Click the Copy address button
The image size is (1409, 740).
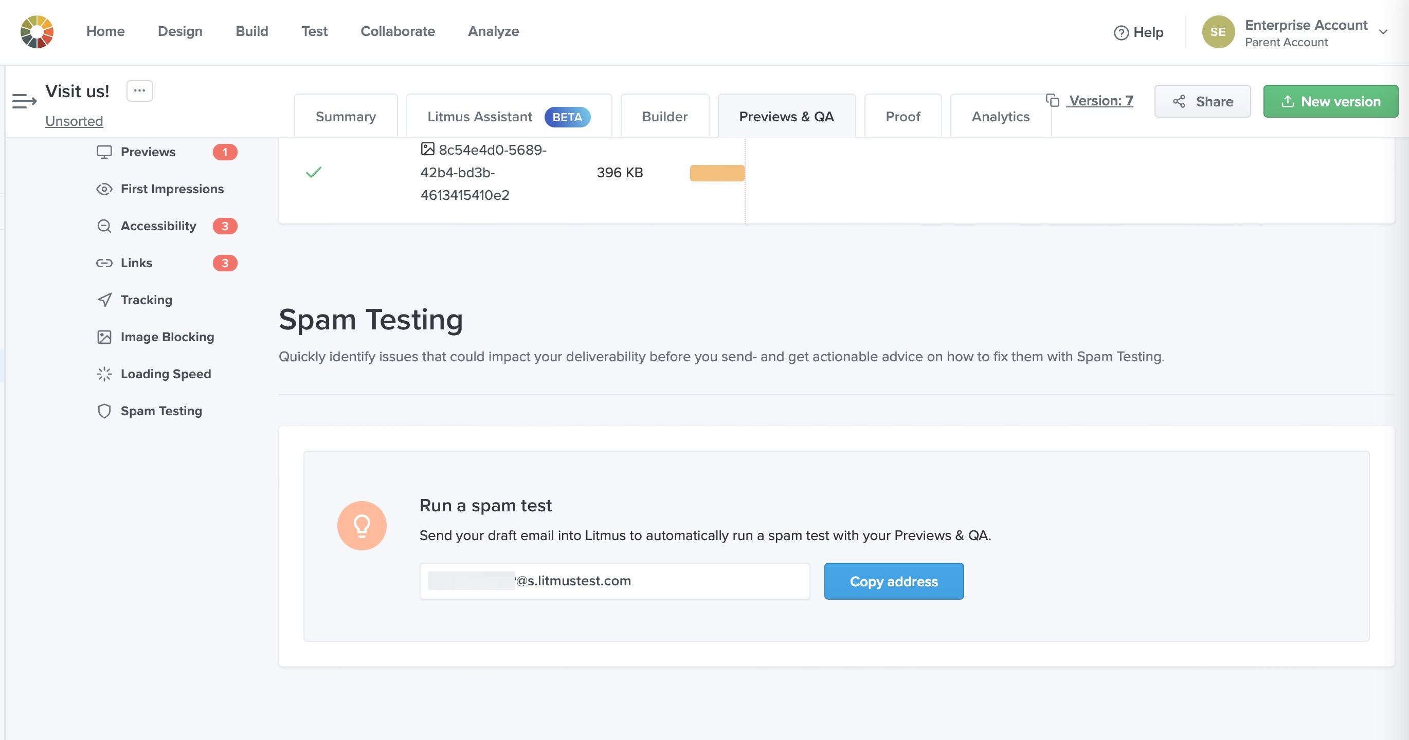pyautogui.click(x=893, y=581)
